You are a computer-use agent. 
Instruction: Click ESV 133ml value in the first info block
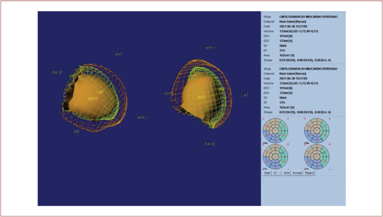(x=286, y=41)
